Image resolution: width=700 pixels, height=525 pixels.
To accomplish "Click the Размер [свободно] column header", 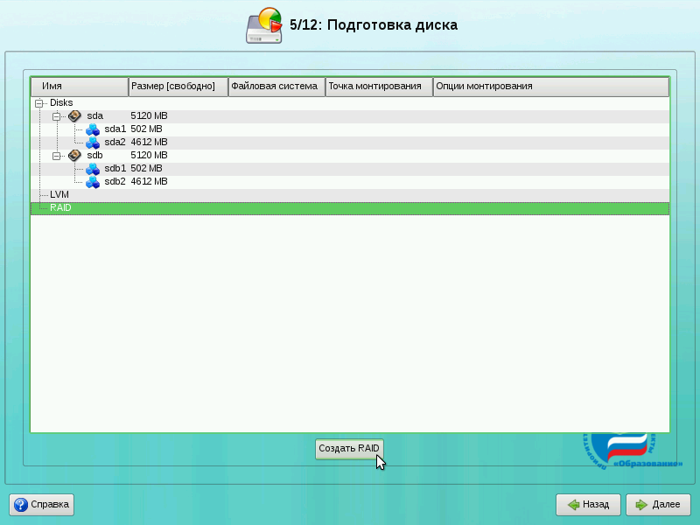I will tap(178, 87).
